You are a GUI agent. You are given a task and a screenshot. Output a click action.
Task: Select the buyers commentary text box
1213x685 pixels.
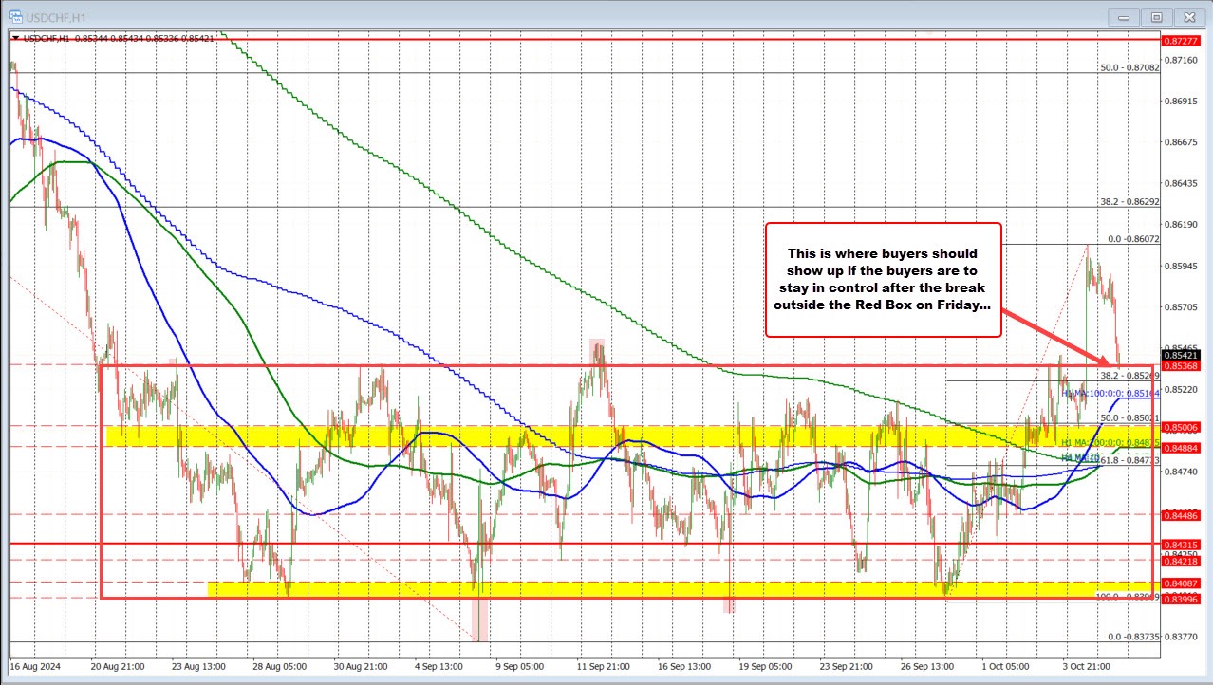(x=883, y=279)
